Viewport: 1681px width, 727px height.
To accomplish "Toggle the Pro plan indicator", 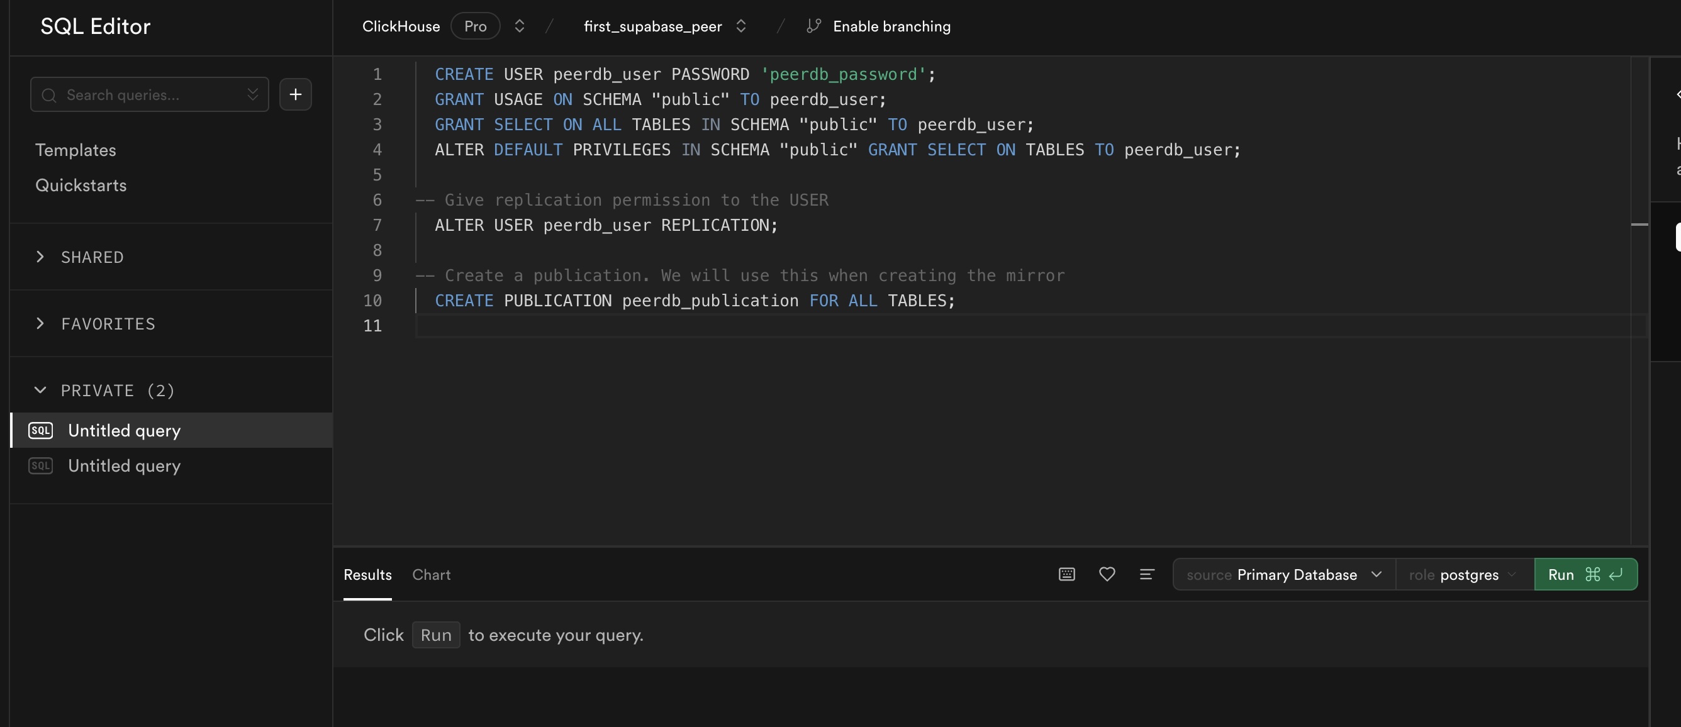I will (x=475, y=26).
